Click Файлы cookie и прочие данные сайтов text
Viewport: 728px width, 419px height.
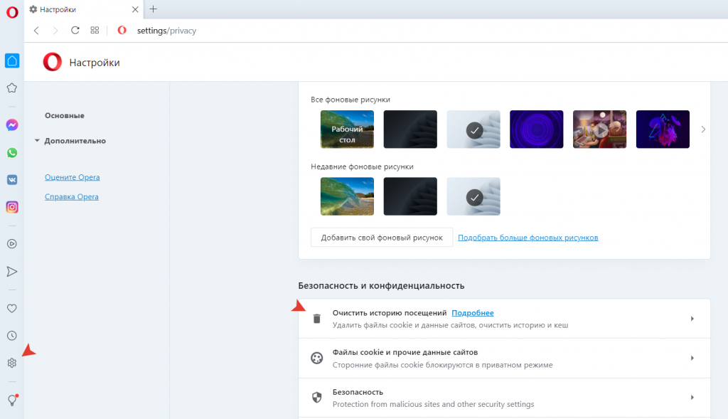point(405,353)
